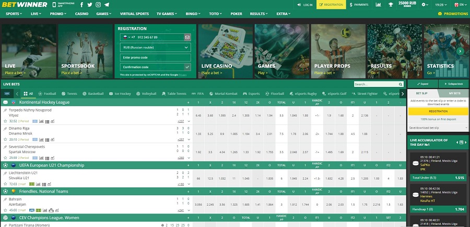Open the country code flag dropdown
Viewport: 470px width, 227px height.
coord(126,37)
